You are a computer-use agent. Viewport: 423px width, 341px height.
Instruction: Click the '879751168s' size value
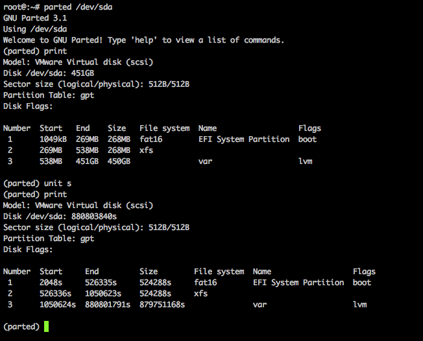point(162,305)
